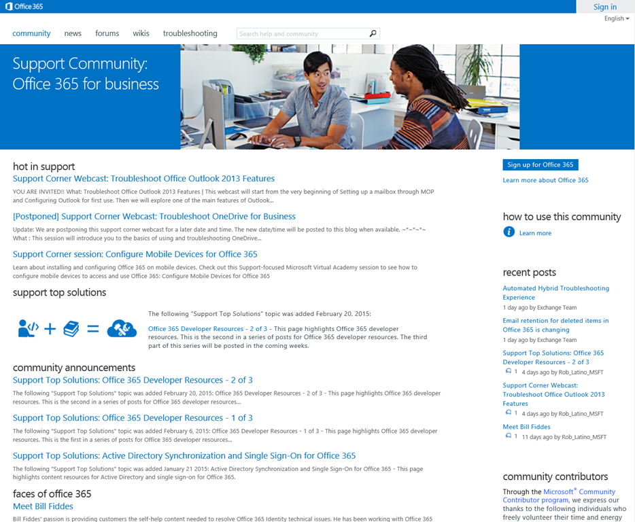
Task: Click the search magnifier icon
Action: coord(373,33)
